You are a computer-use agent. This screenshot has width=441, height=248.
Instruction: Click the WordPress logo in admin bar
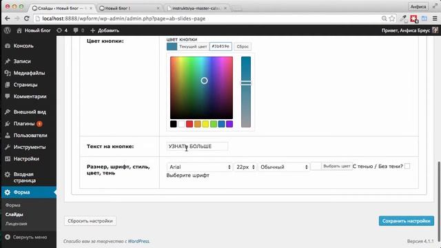point(8,30)
